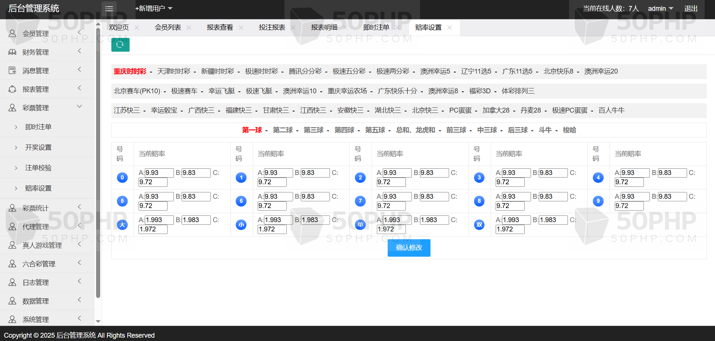Select the 北京赛车(PK10) lottery link
715x341 pixels.
[x=137, y=91]
